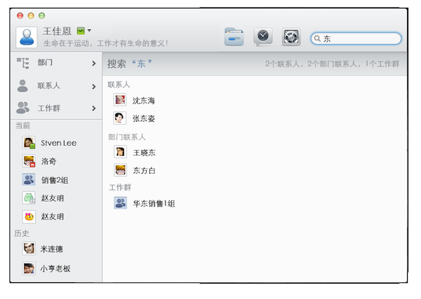Open the message history clock icon
This screenshot has height=299, width=421.
pos(262,37)
